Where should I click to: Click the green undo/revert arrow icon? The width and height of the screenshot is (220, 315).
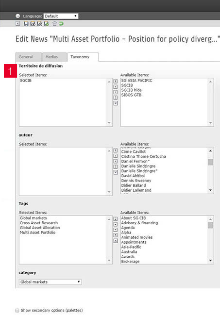[61, 24]
